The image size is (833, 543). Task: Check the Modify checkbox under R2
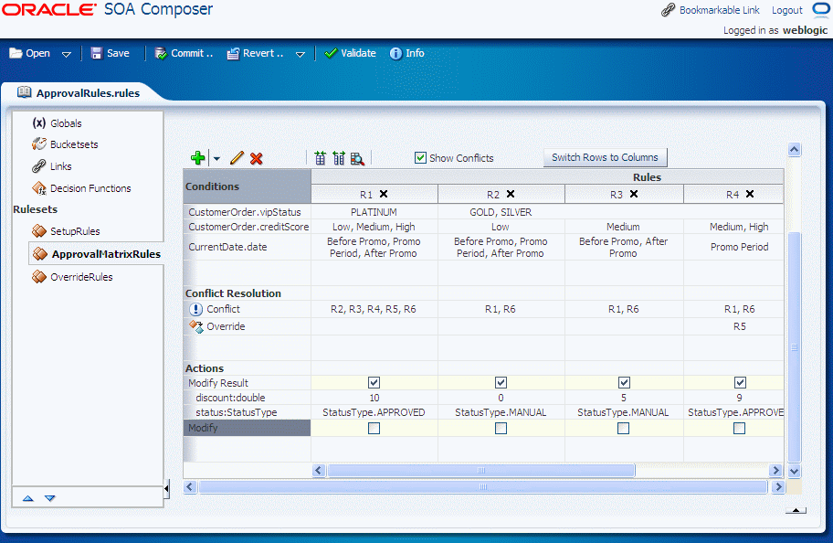[501, 428]
